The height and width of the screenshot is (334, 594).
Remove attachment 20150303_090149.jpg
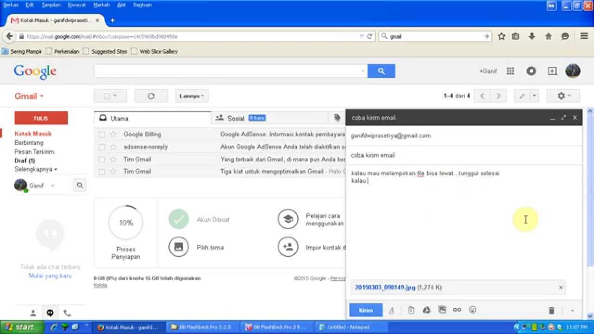[x=561, y=288]
